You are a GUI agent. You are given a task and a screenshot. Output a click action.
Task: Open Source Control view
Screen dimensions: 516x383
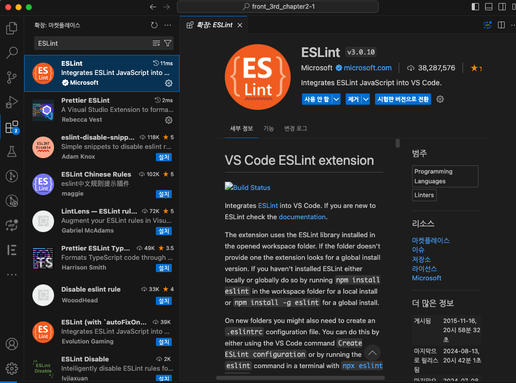[12, 78]
